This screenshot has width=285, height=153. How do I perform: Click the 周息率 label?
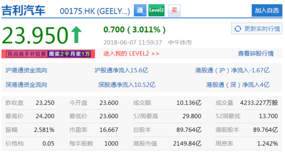(224, 144)
